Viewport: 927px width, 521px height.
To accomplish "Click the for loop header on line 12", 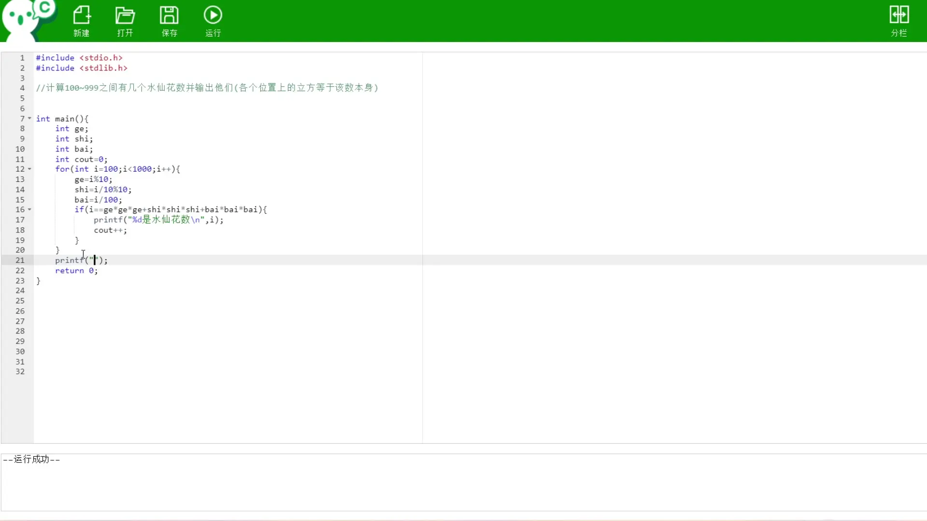I will pos(117,169).
